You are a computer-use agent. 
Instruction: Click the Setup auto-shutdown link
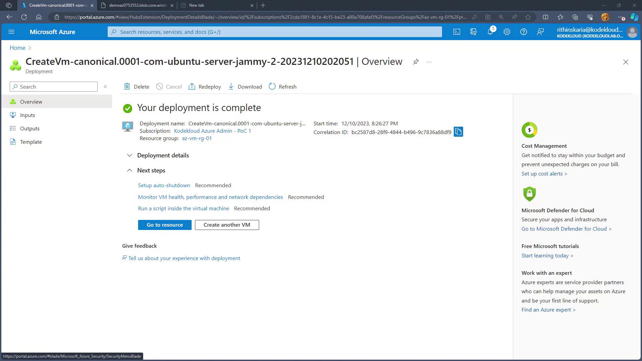(x=164, y=185)
